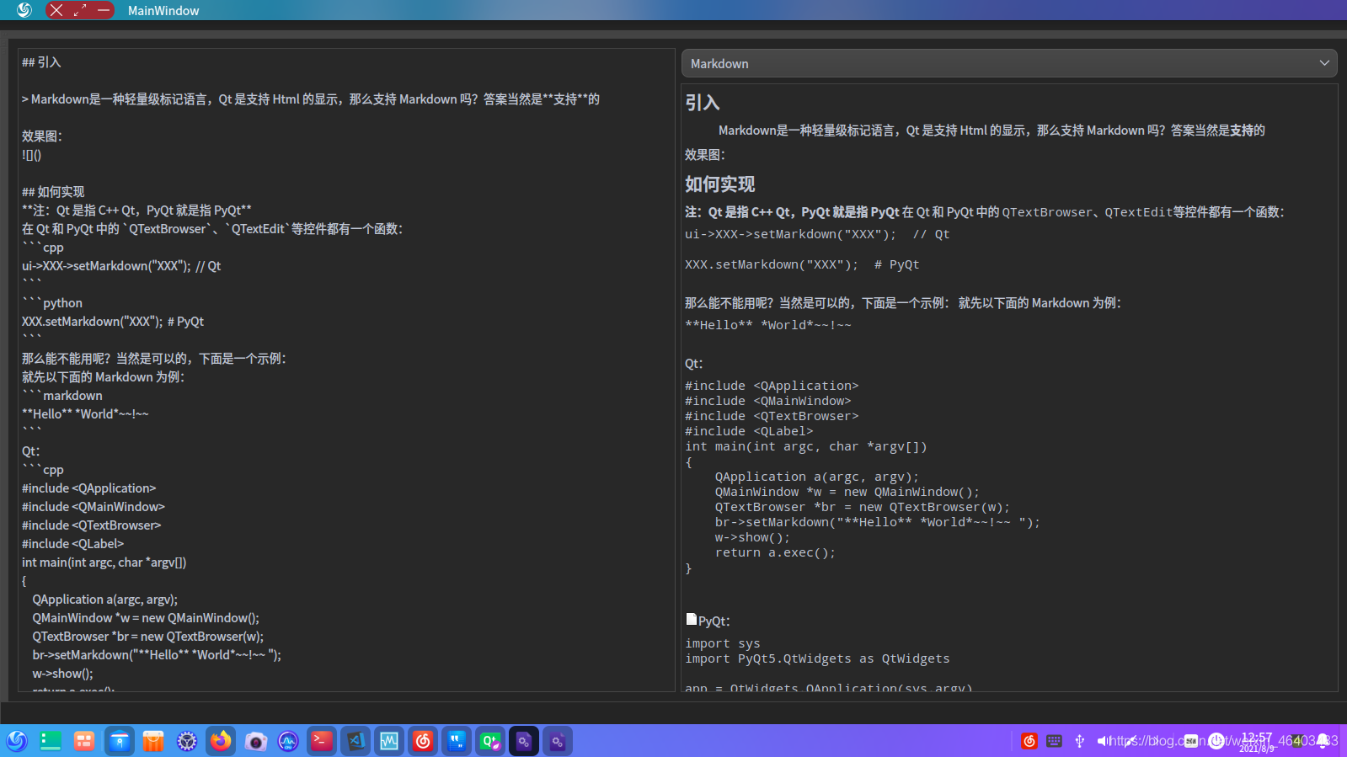Open the Camera app icon in the taskbar
This screenshot has width=1347, height=757.
pos(255,741)
